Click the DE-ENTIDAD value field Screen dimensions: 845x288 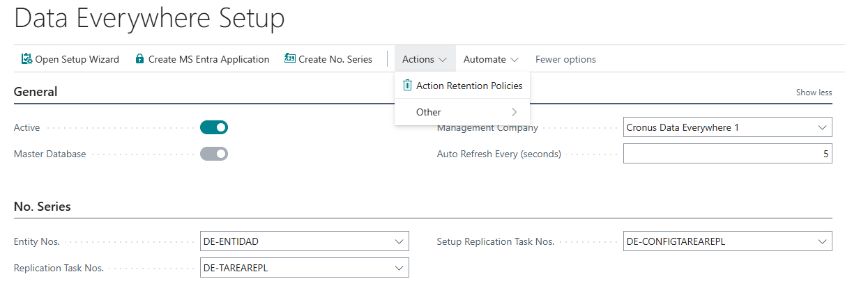pos(304,242)
